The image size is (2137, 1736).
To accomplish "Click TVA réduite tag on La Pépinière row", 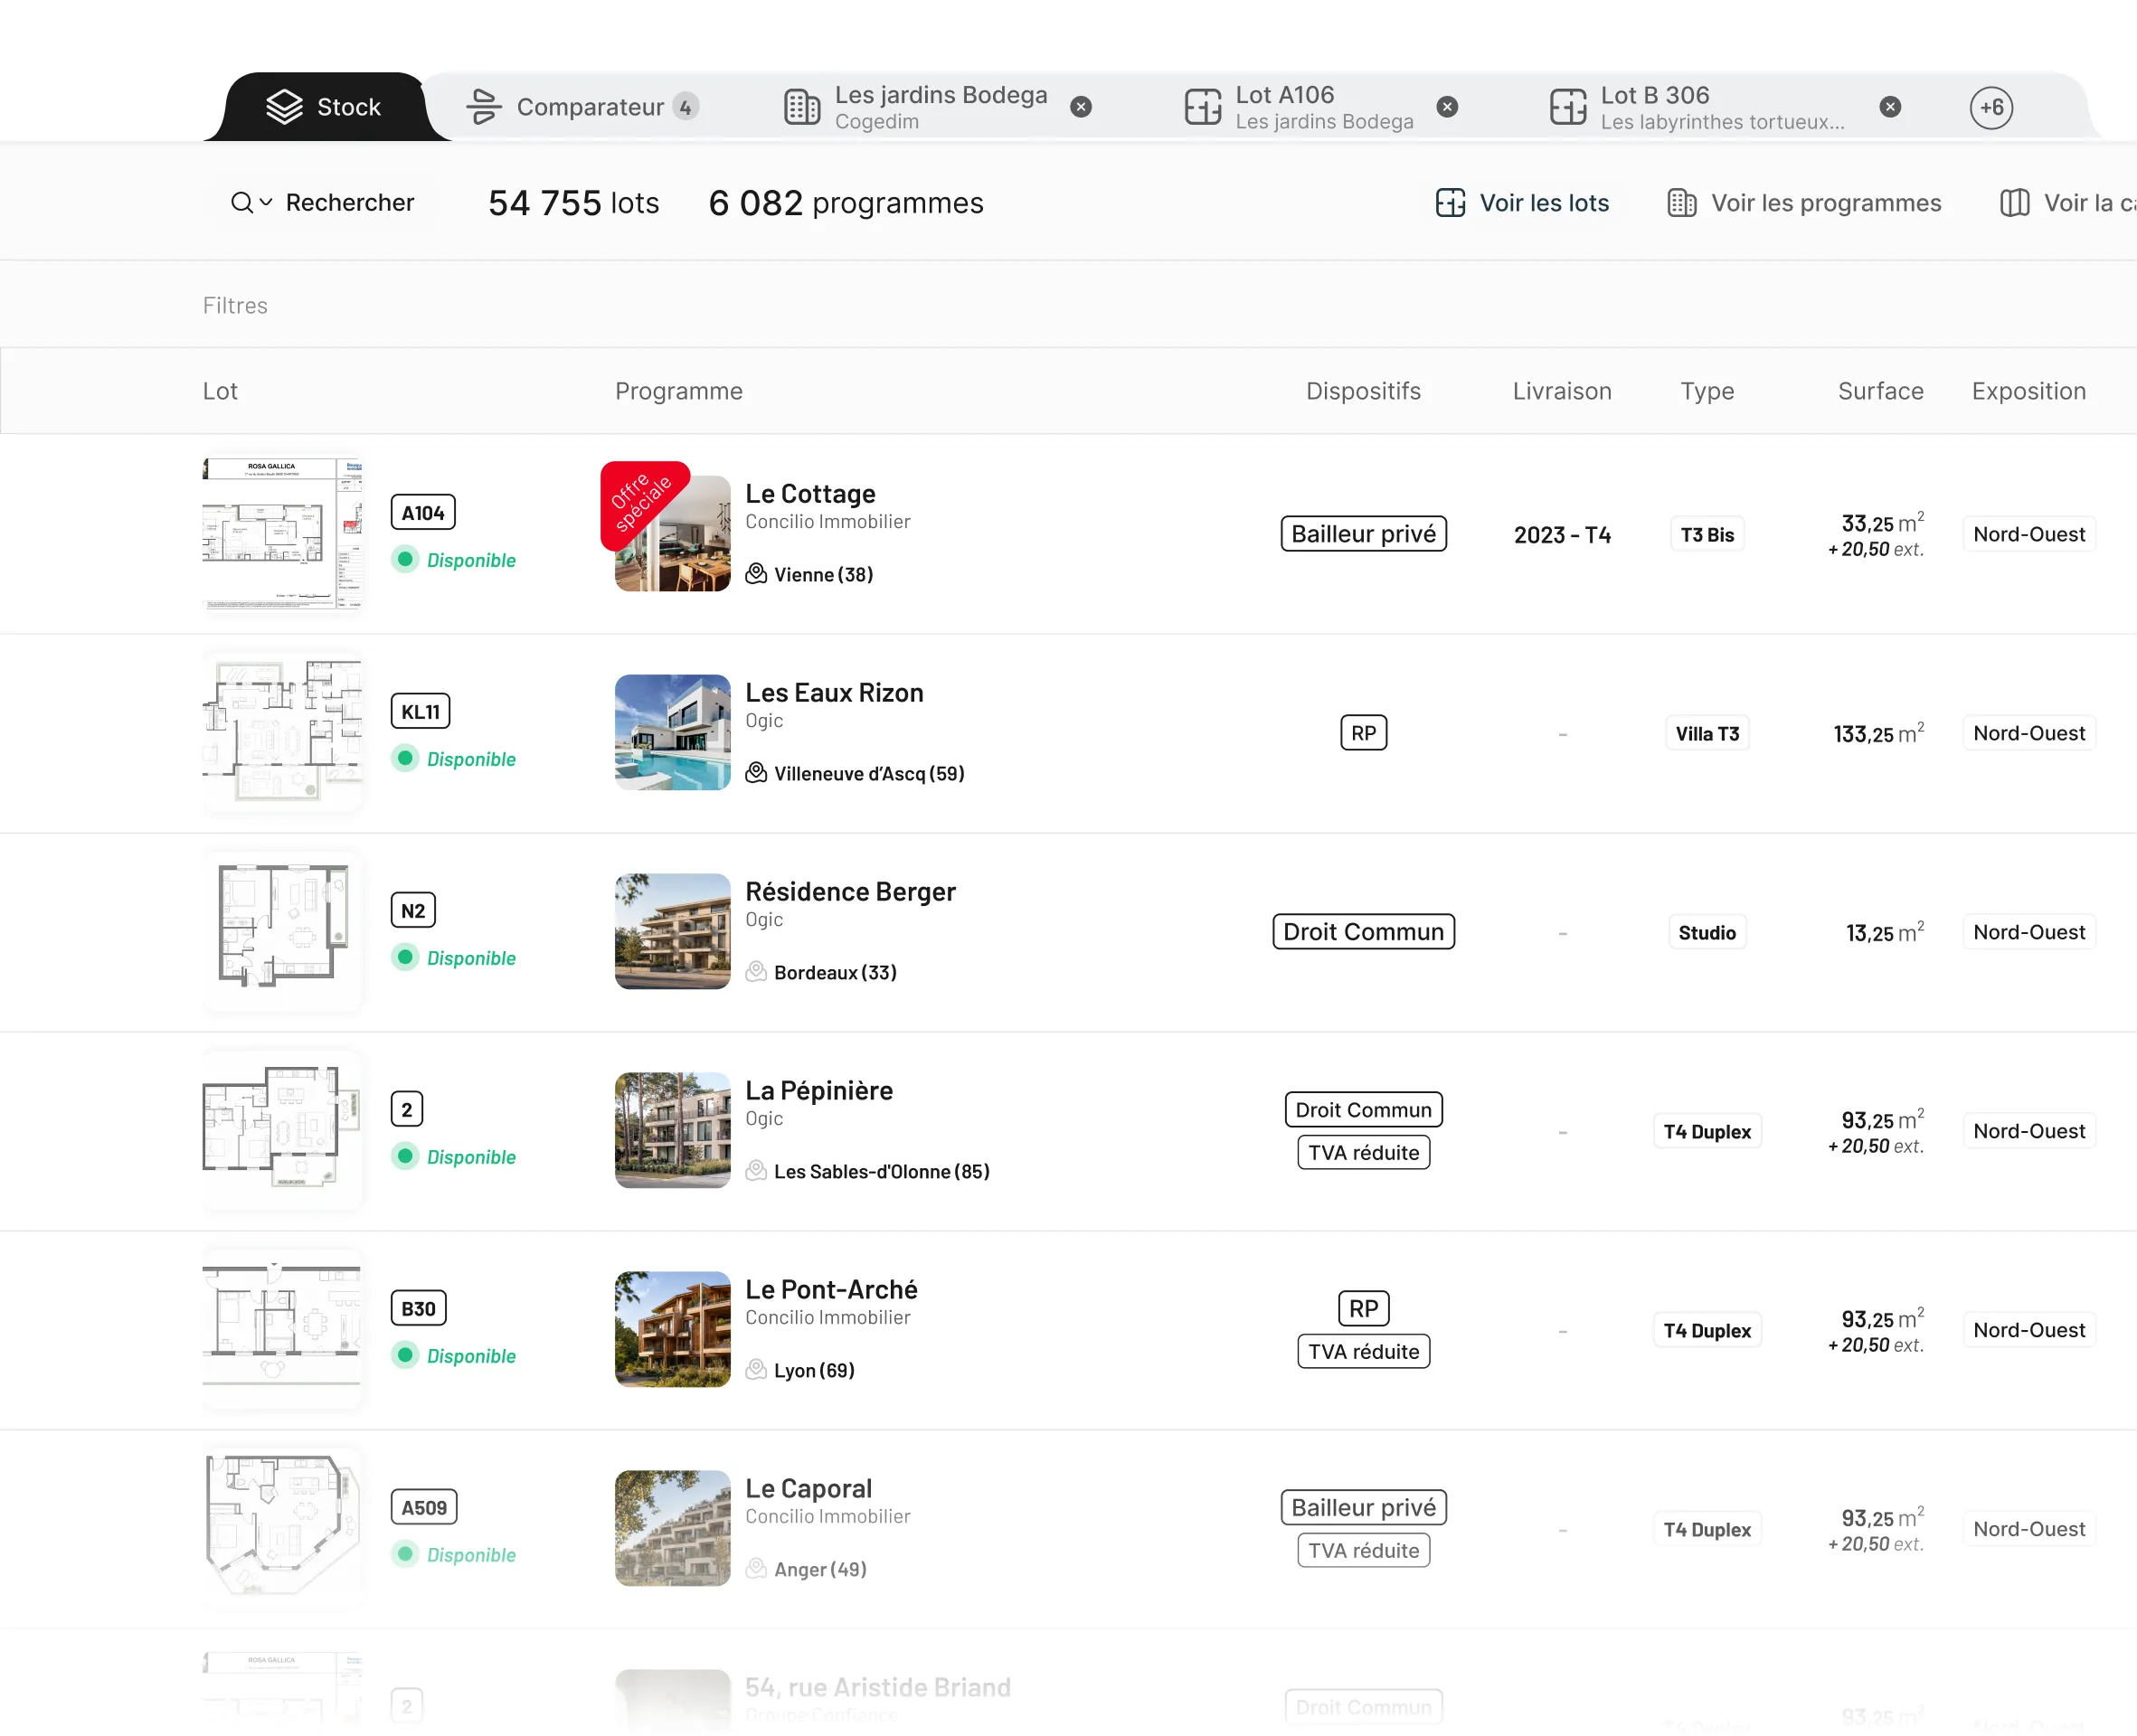I will 1363,1153.
